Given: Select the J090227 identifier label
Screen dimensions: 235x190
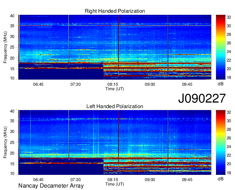Looking at the screenshot, I should [x=202, y=98].
